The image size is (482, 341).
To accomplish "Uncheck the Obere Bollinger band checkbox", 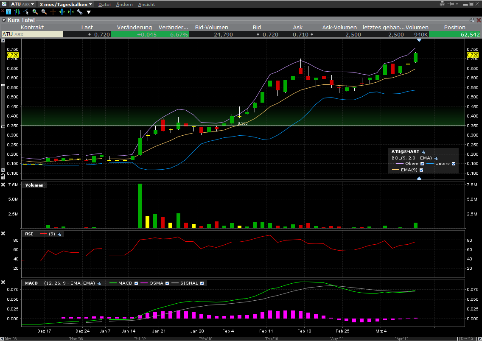I will (422, 164).
